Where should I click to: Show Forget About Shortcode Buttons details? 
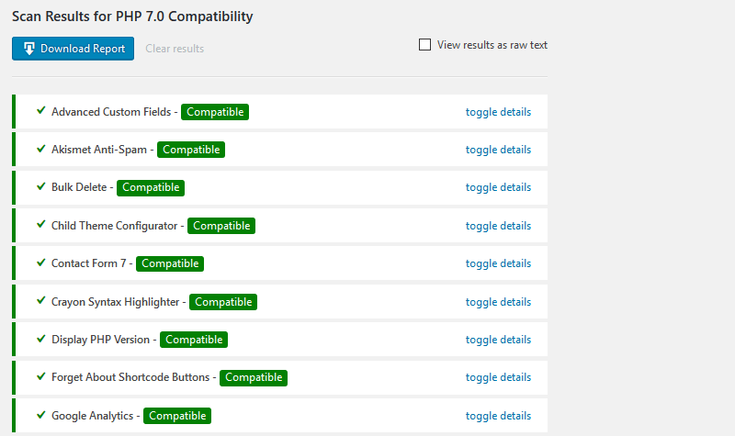pos(498,377)
